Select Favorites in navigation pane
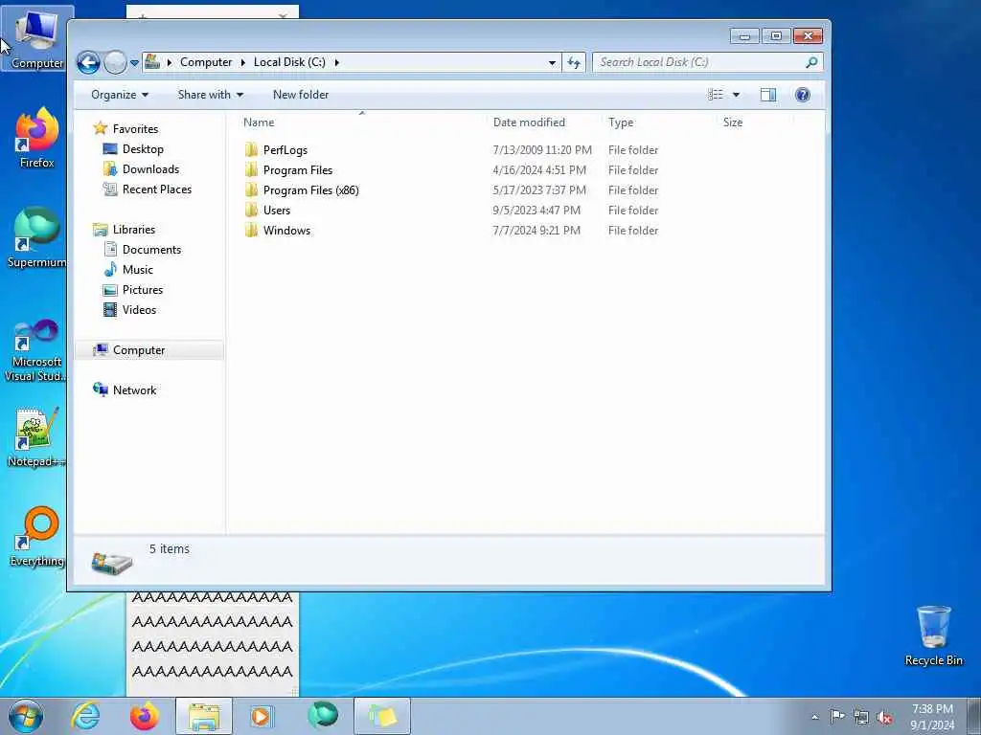 coord(135,129)
